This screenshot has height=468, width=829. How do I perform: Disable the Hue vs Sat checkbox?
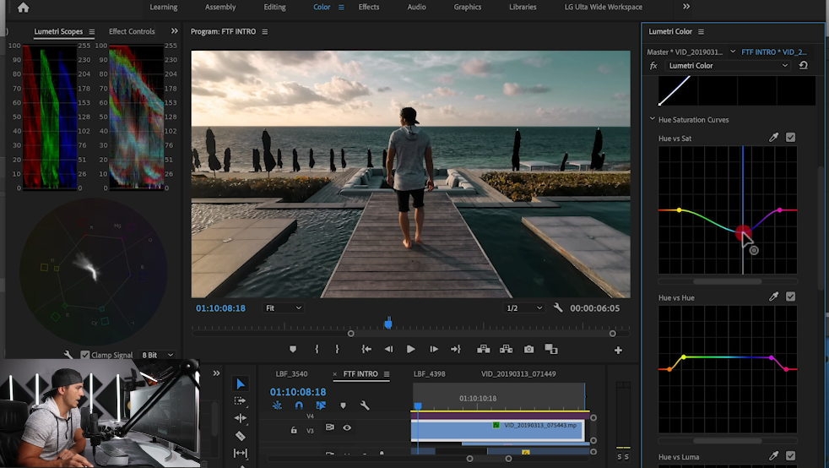pos(790,138)
